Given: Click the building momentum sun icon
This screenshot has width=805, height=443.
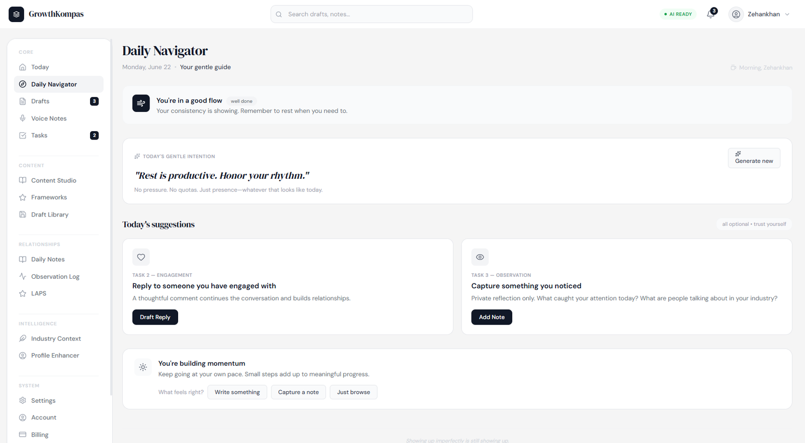Looking at the screenshot, I should (x=143, y=367).
